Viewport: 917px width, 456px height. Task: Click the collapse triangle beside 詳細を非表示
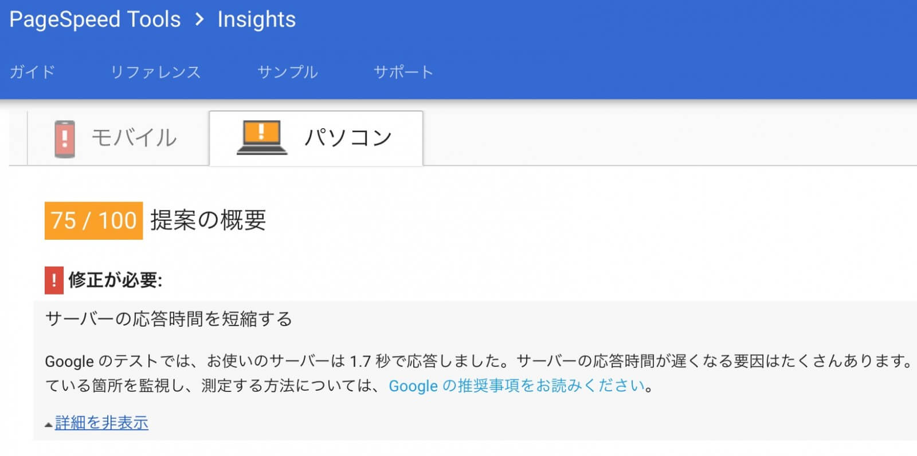point(49,425)
